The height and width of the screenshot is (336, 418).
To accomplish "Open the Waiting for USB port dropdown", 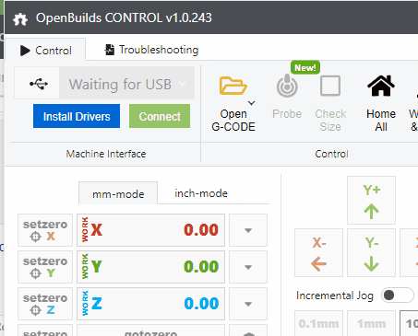I will click(x=126, y=84).
